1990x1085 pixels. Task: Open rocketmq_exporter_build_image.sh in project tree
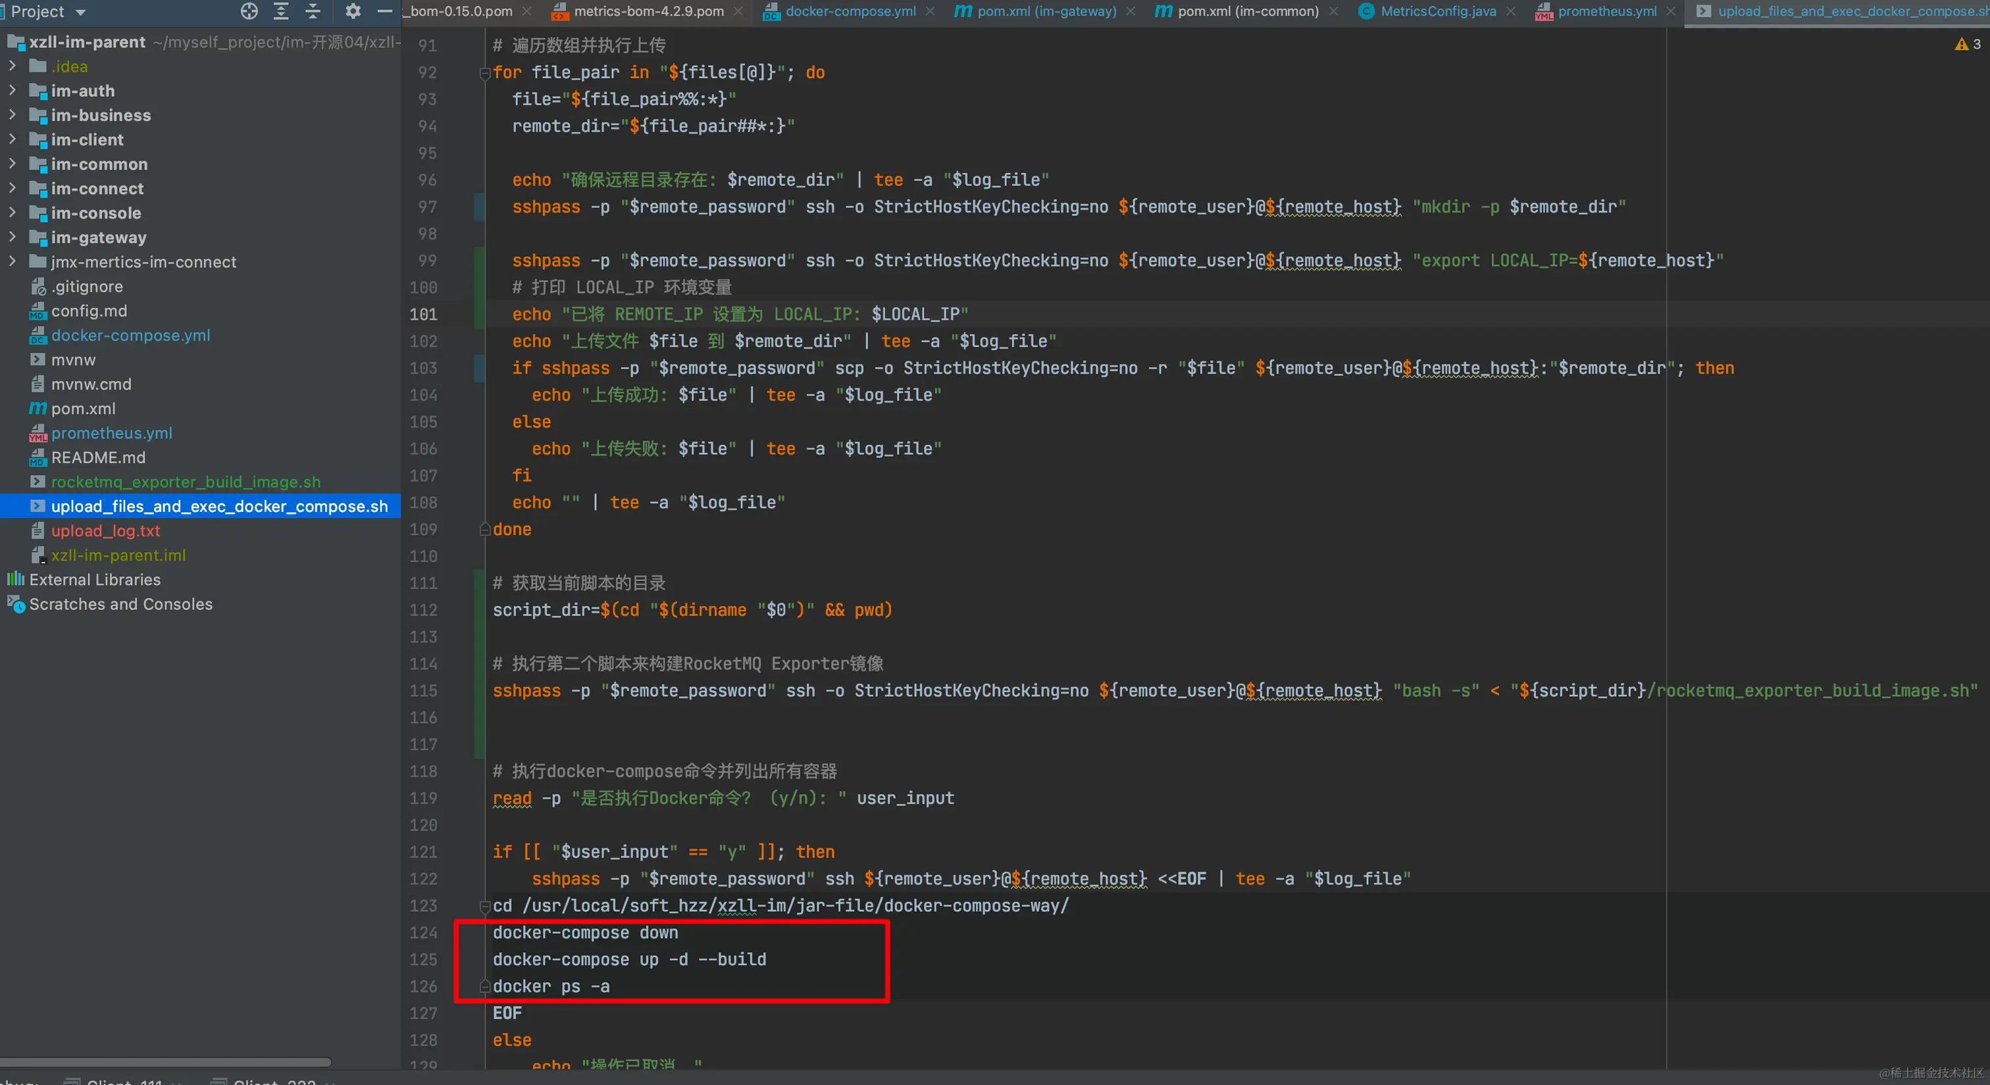coord(186,482)
